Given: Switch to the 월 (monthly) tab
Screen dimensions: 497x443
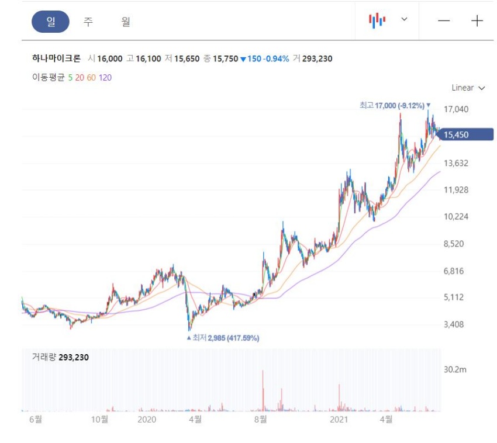Looking at the screenshot, I should click(x=126, y=22).
